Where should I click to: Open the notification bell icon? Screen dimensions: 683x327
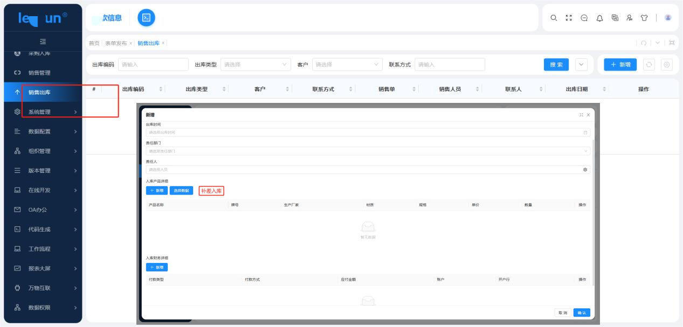[601, 18]
